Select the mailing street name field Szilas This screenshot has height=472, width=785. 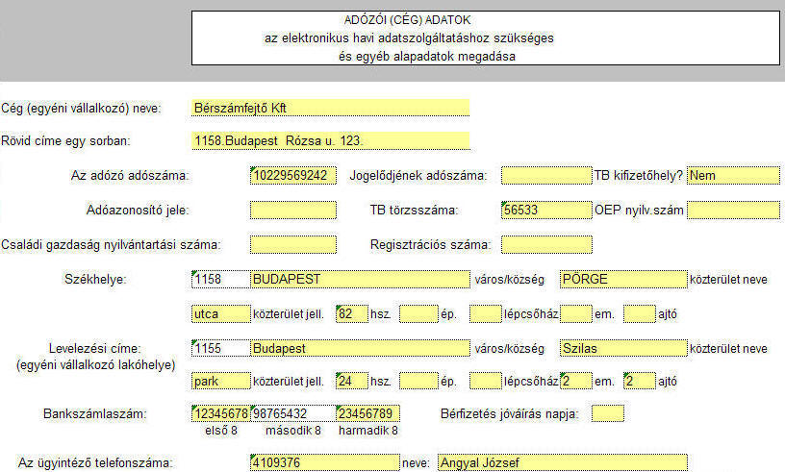pyautogui.click(x=623, y=348)
